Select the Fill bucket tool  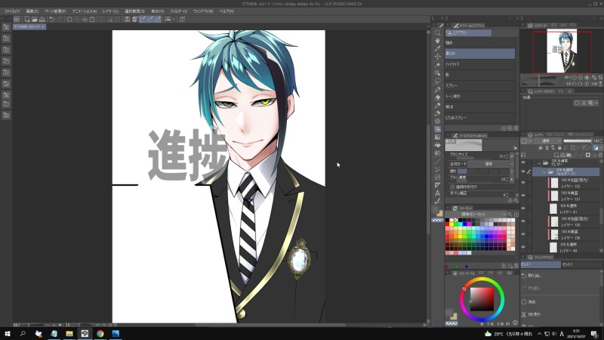(437, 145)
